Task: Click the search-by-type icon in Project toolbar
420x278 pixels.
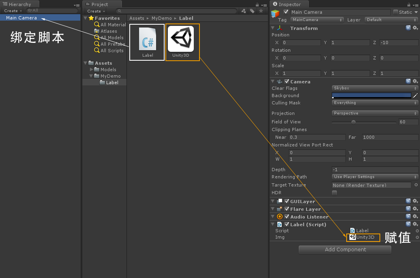Action: click(244, 11)
